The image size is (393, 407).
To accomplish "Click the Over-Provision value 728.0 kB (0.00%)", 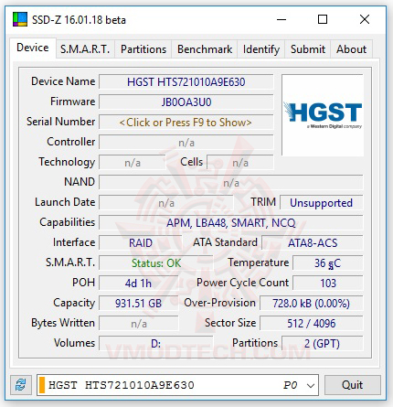I will coord(312,304).
